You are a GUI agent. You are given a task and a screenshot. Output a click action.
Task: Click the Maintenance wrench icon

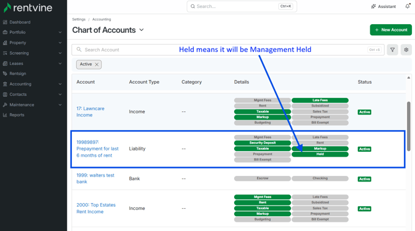click(x=5, y=105)
